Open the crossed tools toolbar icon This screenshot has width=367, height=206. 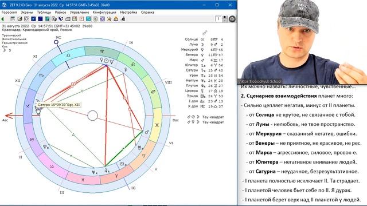109,19
